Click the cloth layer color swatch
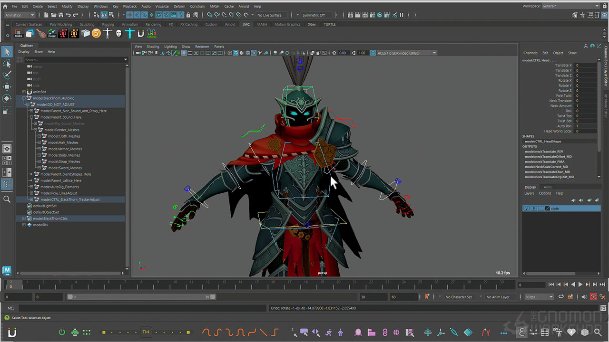 pos(548,209)
